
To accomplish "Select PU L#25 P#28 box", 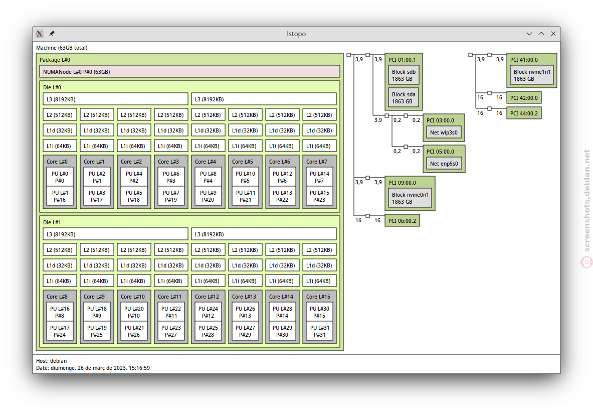I will coord(208,331).
